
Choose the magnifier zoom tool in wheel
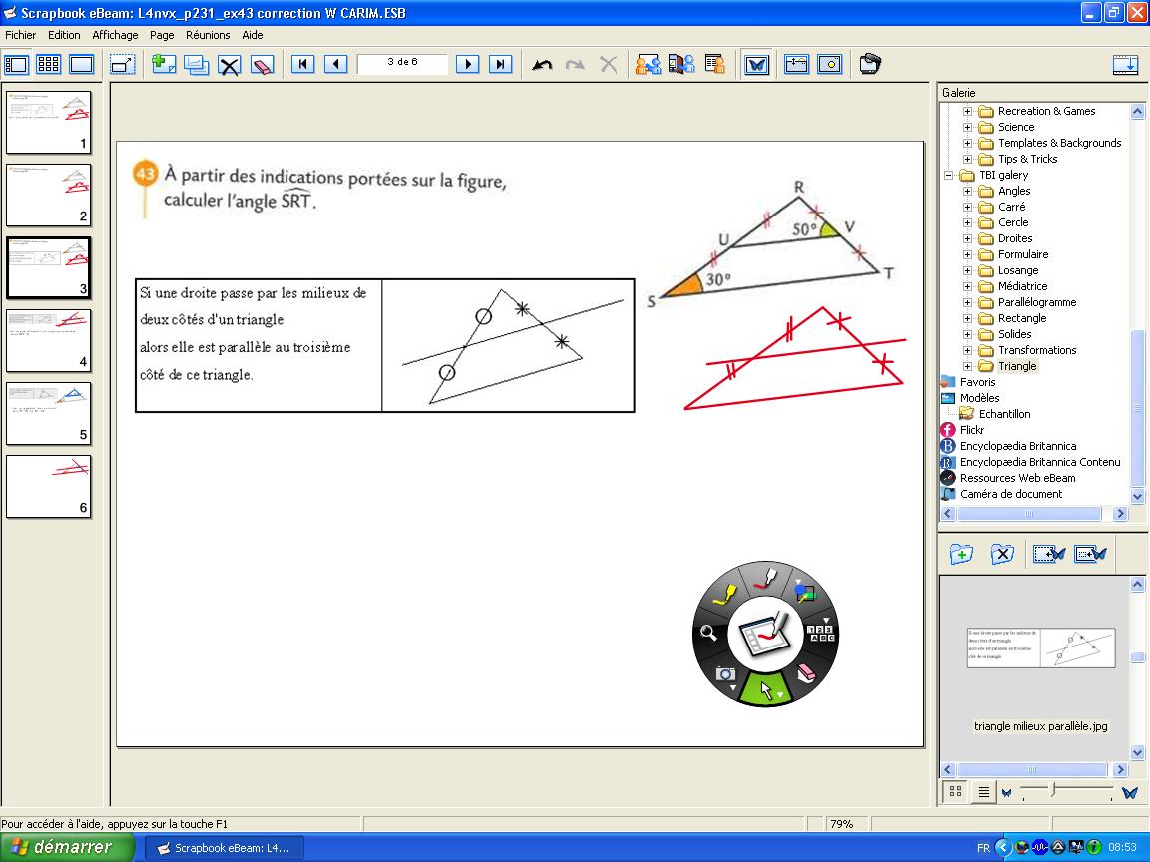click(707, 633)
